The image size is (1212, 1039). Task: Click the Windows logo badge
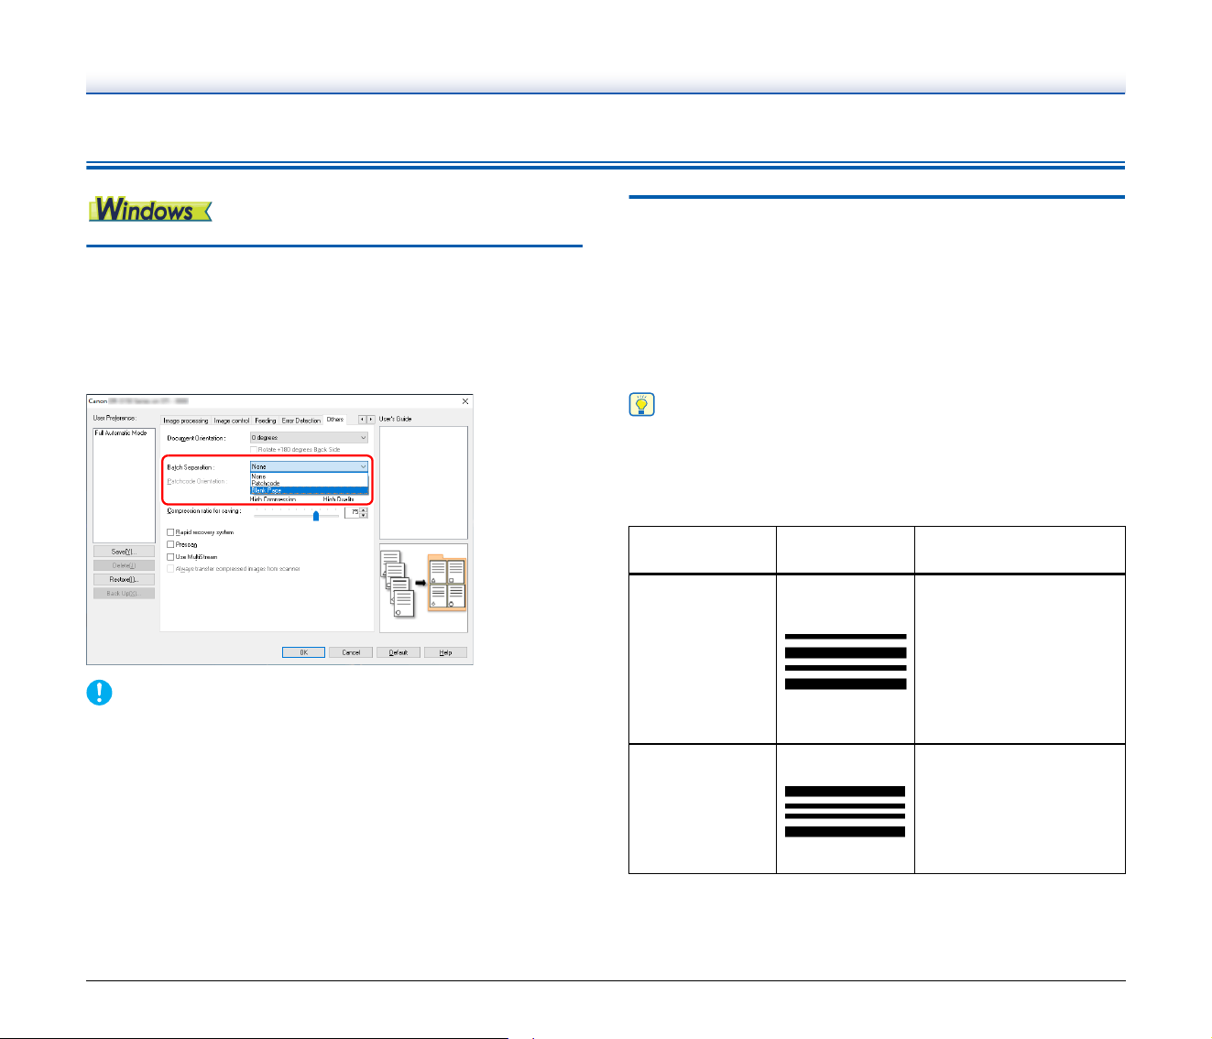point(150,210)
